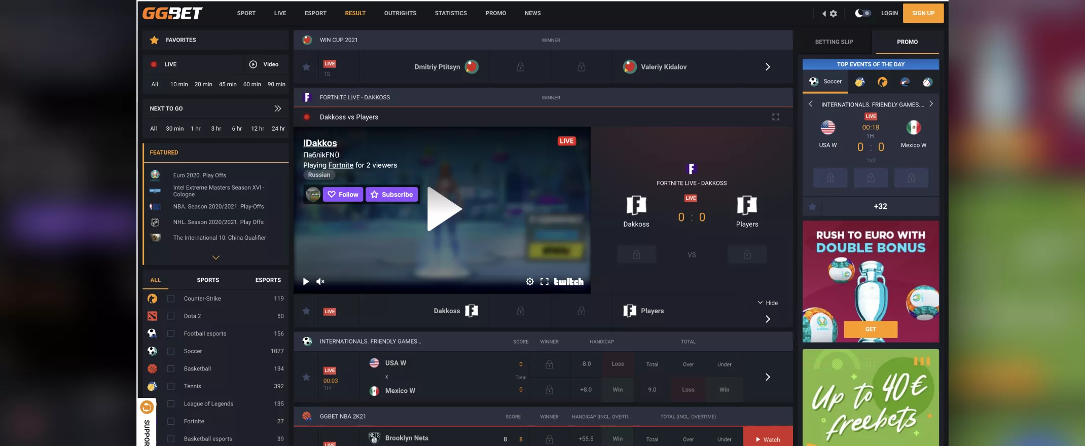Click Basketball icon in sports list
This screenshot has width=1085, height=446.
coord(152,369)
